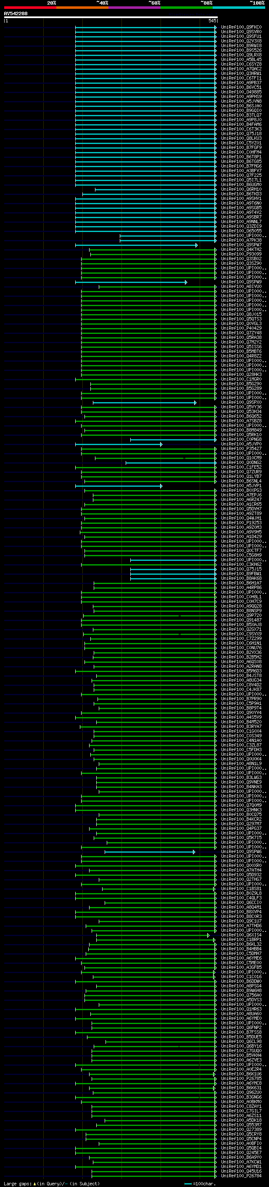Select hit UniRef100_B3TLQ7
The image size is (269, 1187).
241,115
